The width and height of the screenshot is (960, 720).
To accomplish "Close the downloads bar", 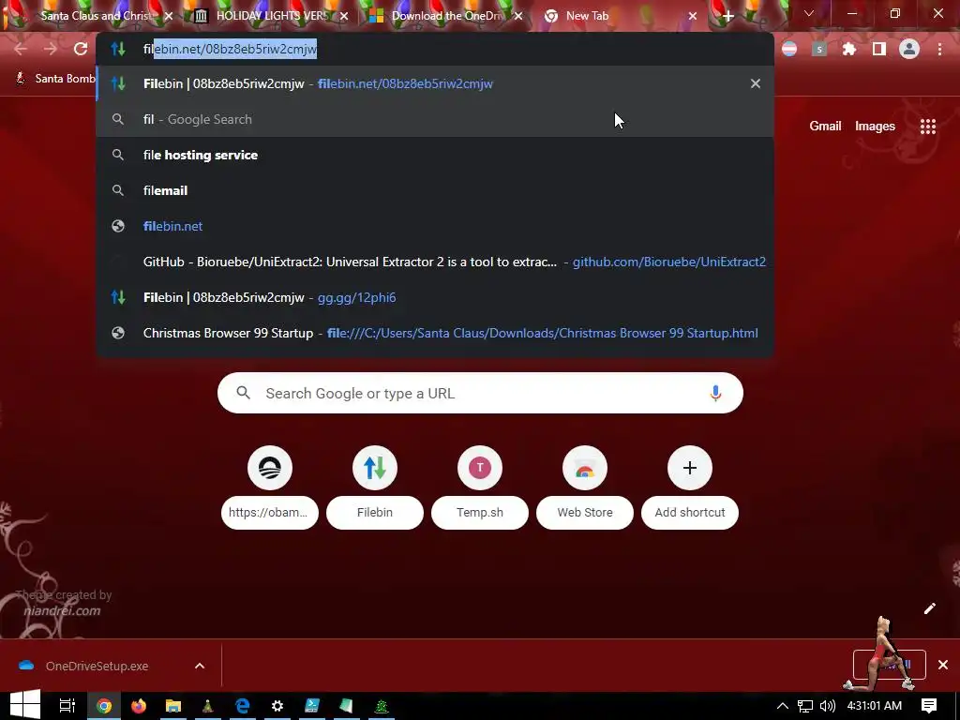I will pyautogui.click(x=943, y=665).
